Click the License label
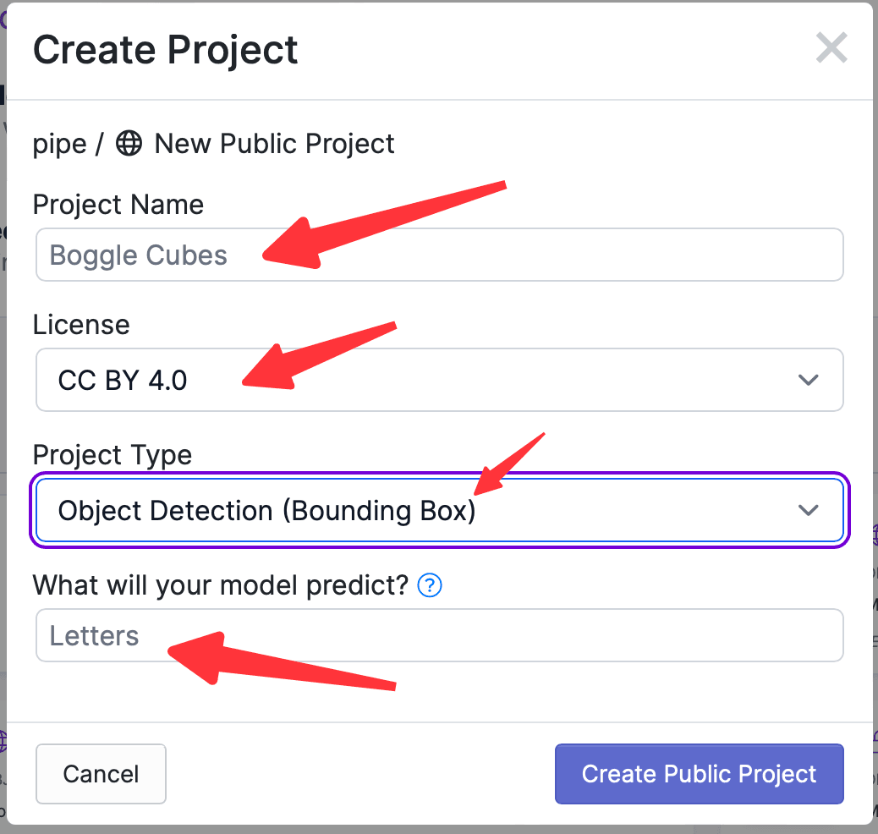Screen dimensions: 878x834 81,325
